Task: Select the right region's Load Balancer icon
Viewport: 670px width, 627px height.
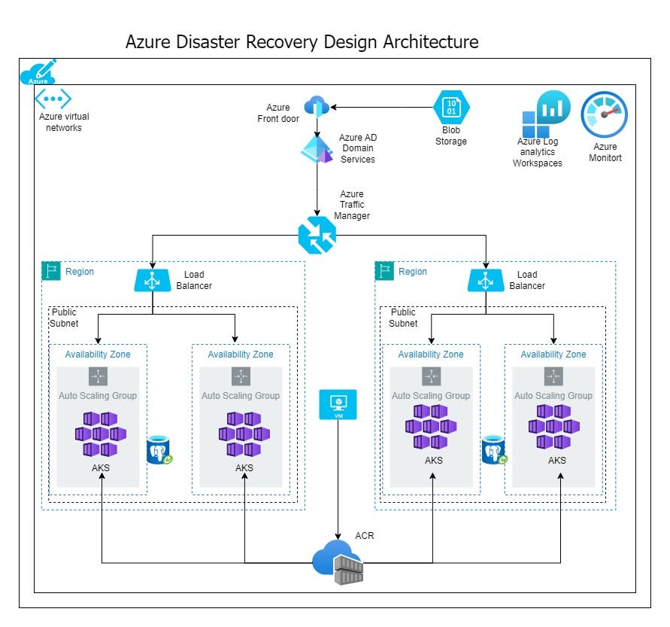Action: pos(486,278)
